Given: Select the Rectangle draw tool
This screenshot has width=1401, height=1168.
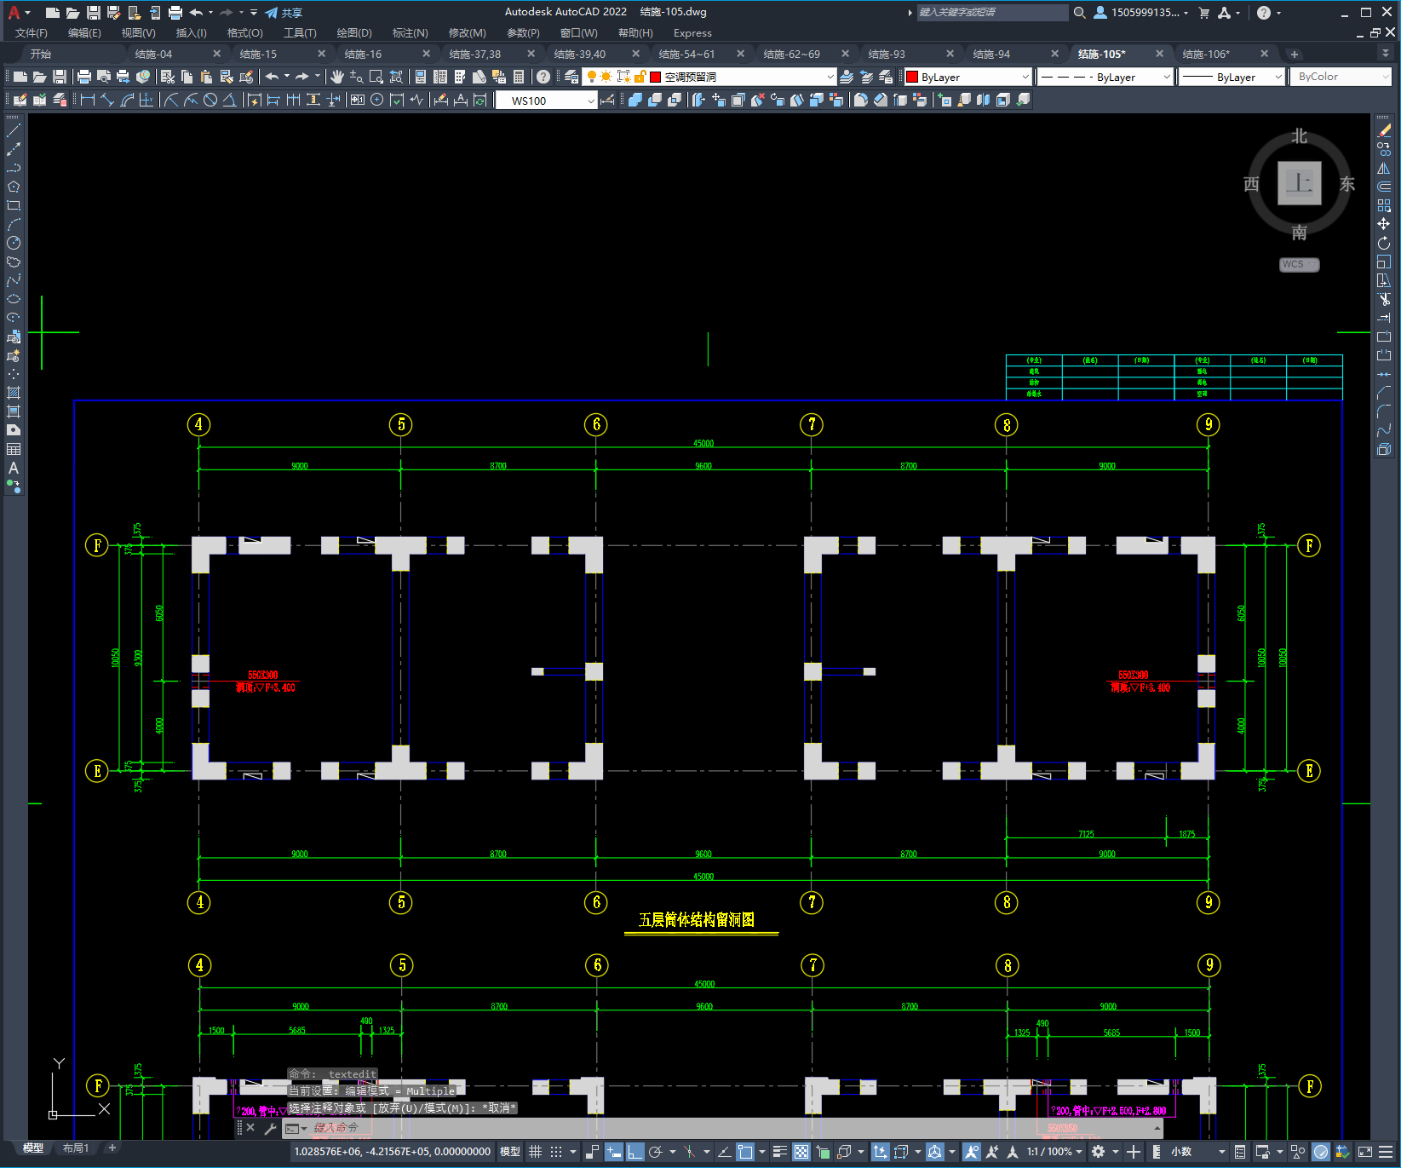Looking at the screenshot, I should [14, 205].
